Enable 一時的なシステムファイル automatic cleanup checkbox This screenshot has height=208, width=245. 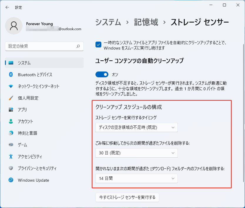point(98,45)
